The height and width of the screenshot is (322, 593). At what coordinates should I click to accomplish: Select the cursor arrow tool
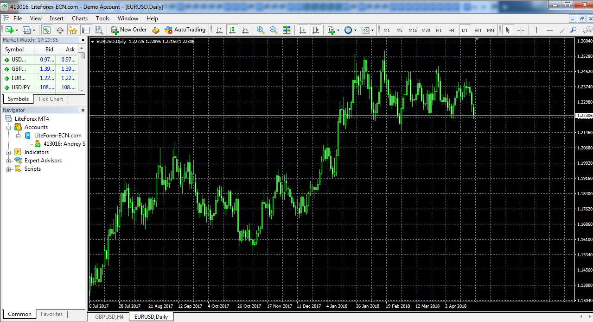(507, 30)
